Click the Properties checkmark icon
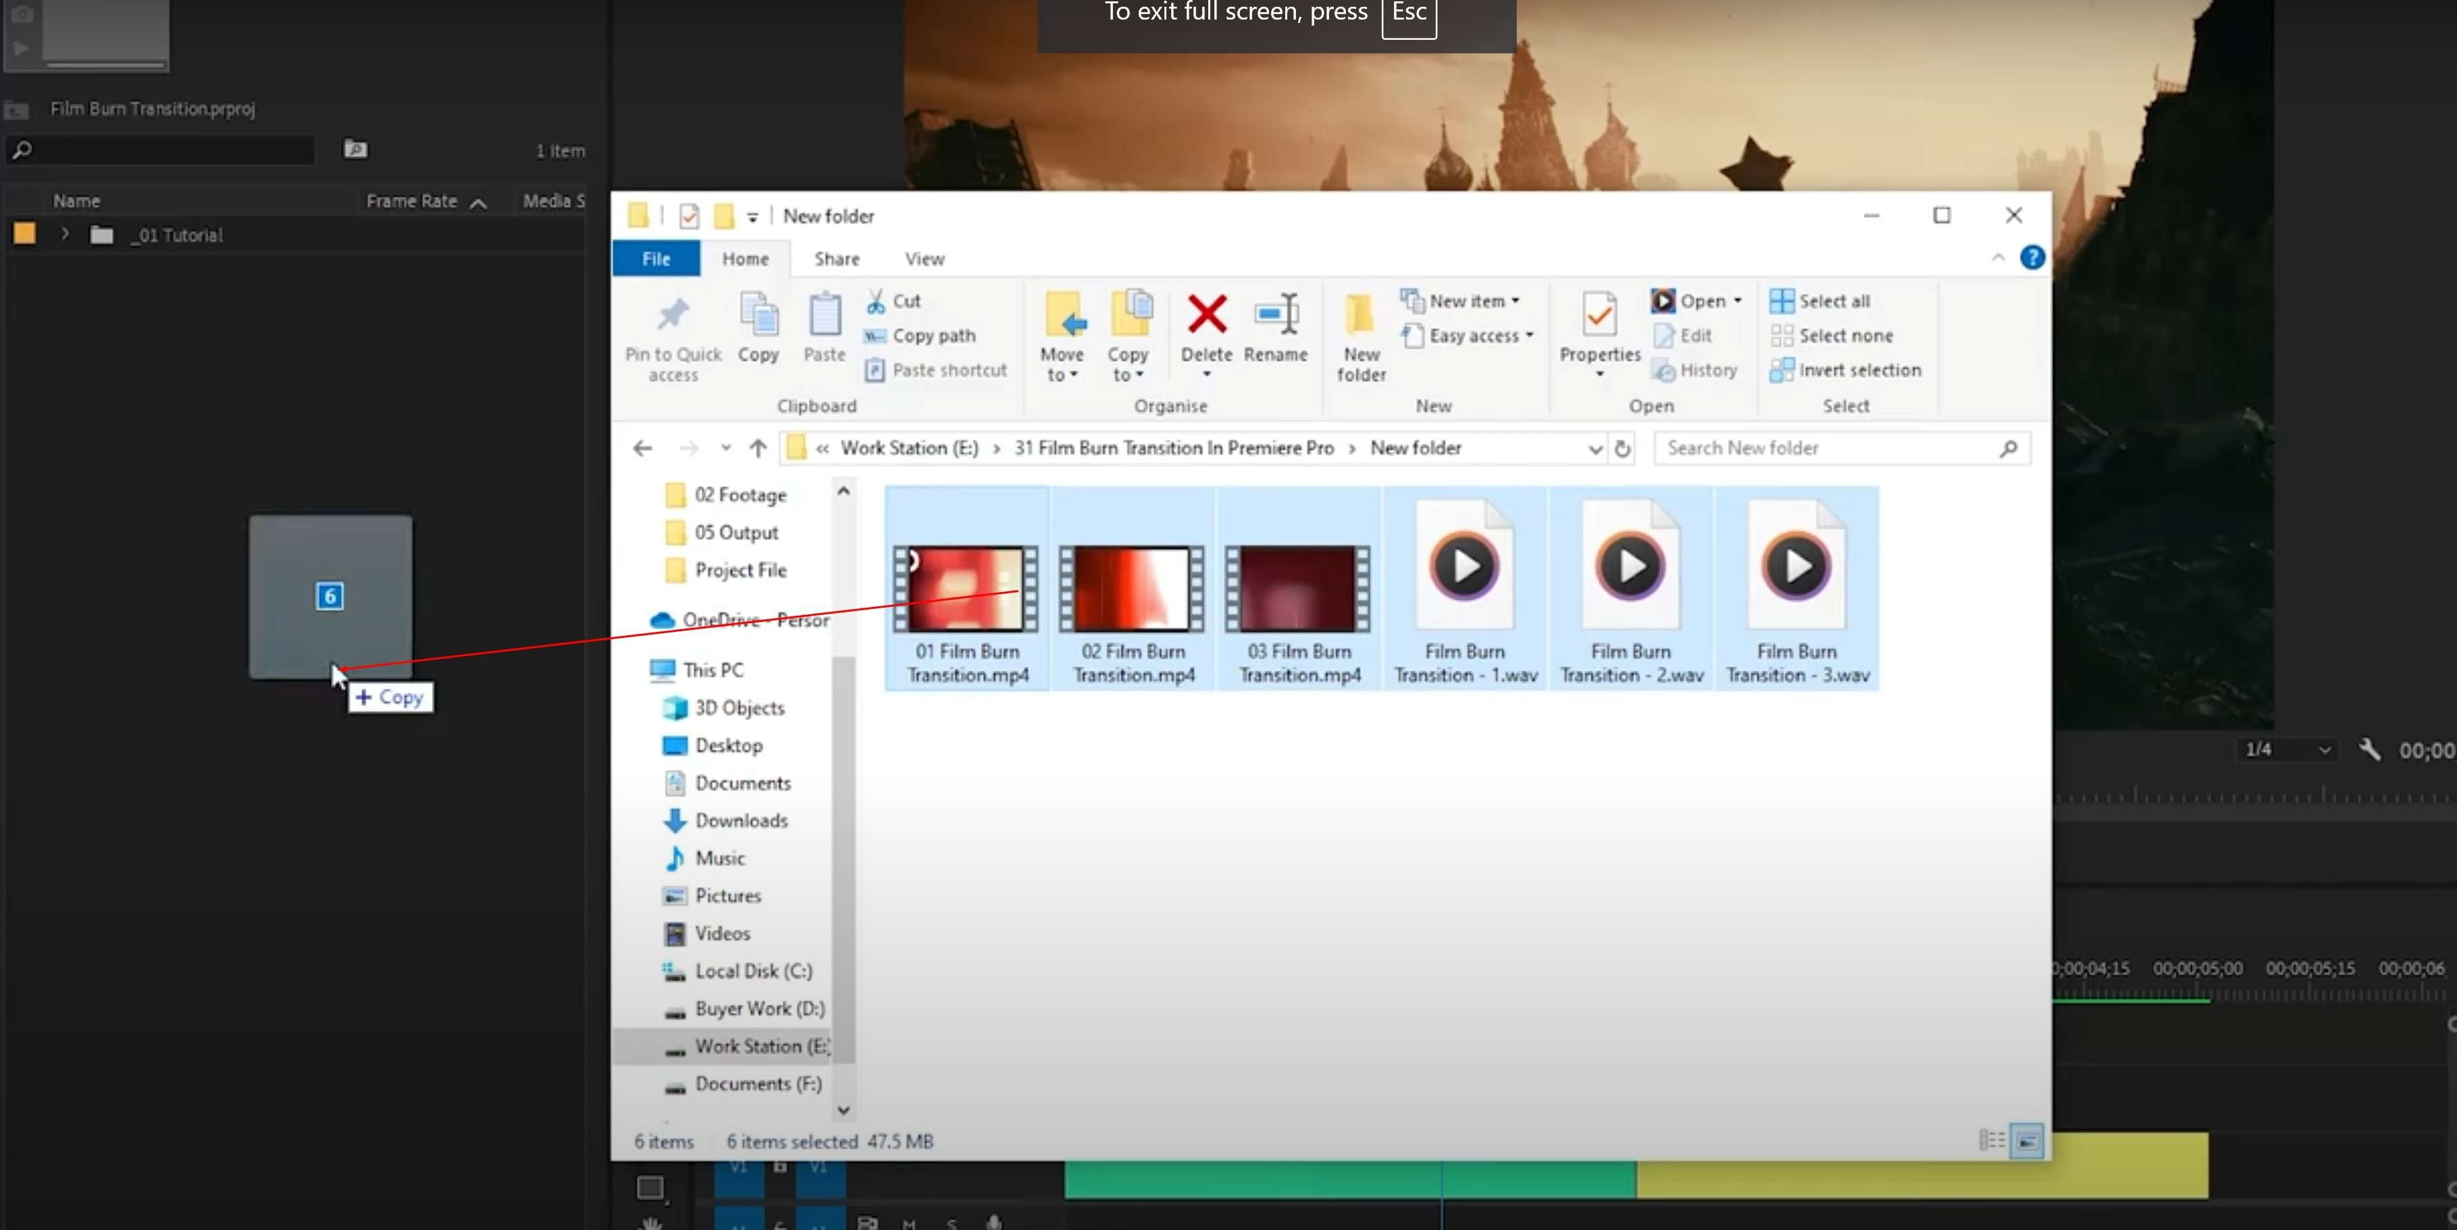This screenshot has height=1230, width=2457. [1598, 315]
